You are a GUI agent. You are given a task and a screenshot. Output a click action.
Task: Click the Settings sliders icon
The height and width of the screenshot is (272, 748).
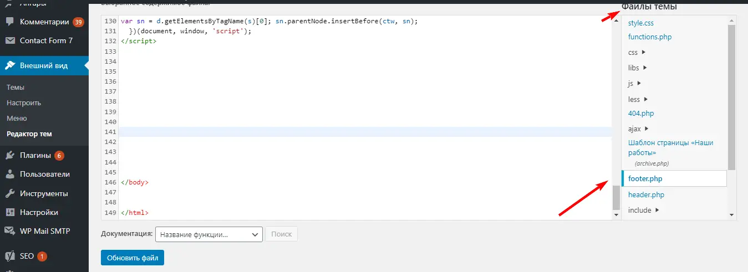[10, 212]
